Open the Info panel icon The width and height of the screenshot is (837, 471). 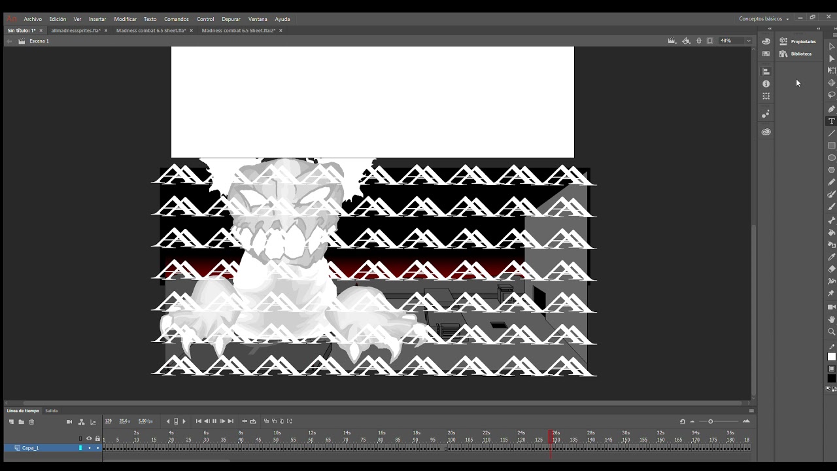[x=766, y=84]
